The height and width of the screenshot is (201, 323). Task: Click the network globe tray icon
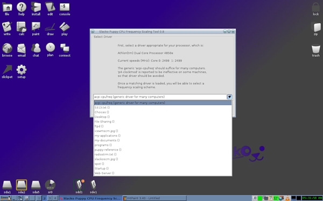click(281, 198)
